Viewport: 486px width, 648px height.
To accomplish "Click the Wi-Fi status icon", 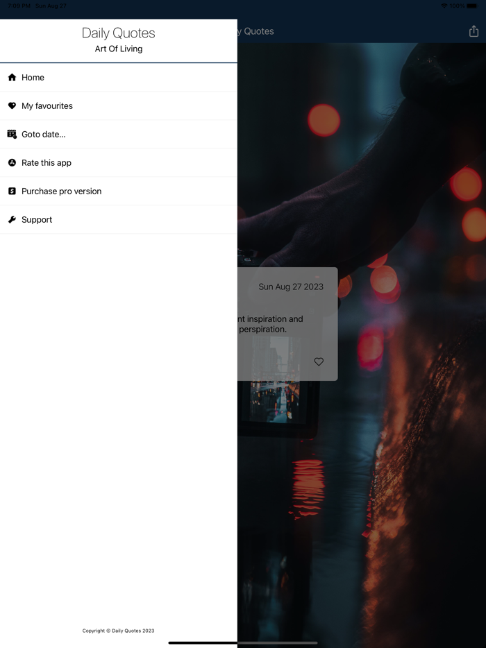I will 444,6.
